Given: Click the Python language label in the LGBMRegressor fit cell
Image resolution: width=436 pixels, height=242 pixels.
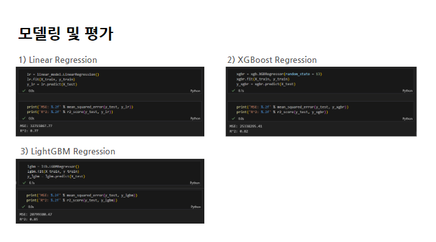Looking at the screenshot, I should coord(195,182).
